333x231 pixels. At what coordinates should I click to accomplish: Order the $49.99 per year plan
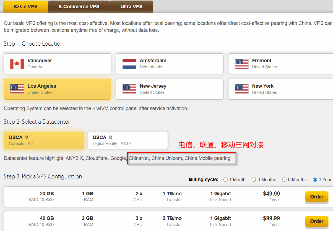[317, 197]
